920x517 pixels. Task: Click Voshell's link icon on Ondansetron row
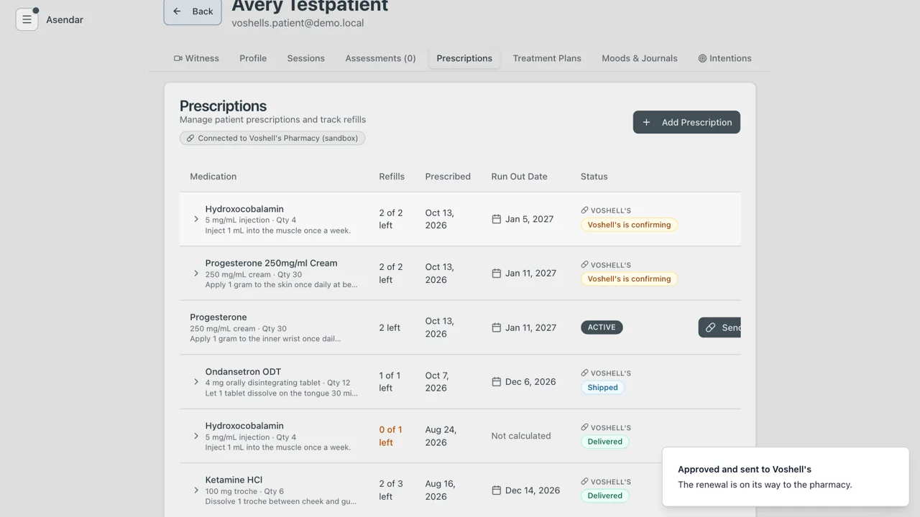click(x=584, y=373)
